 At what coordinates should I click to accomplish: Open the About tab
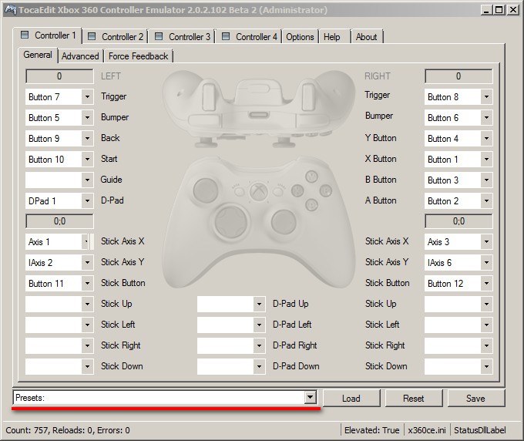(x=366, y=37)
